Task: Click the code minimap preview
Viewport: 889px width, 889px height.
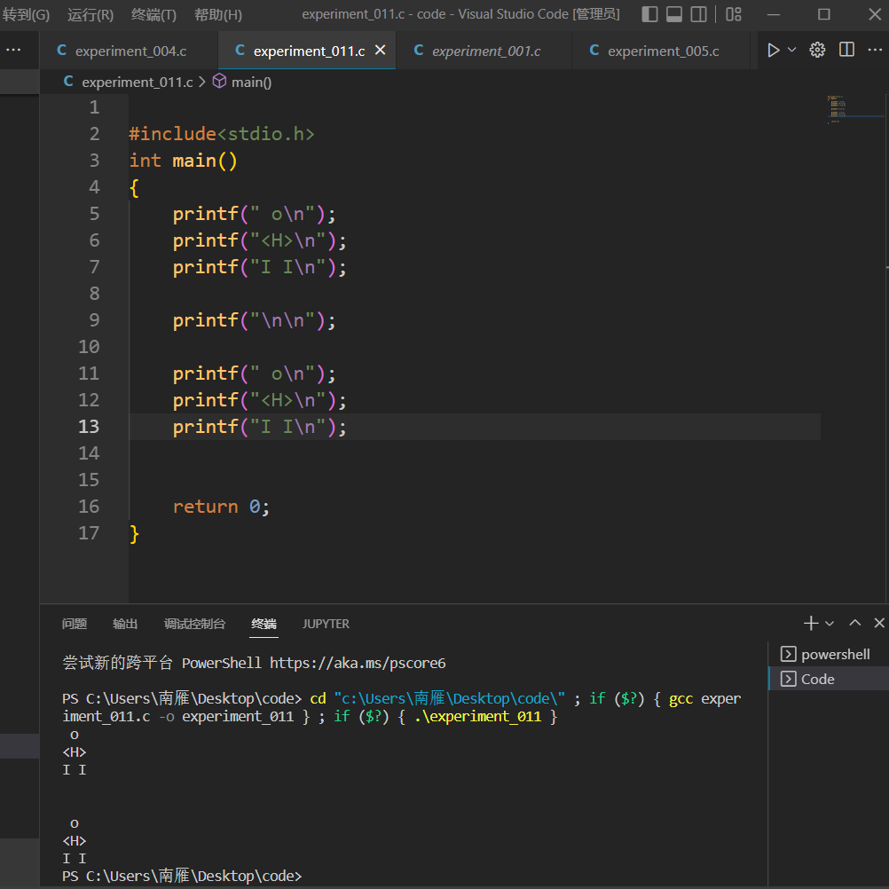Action: (x=837, y=109)
